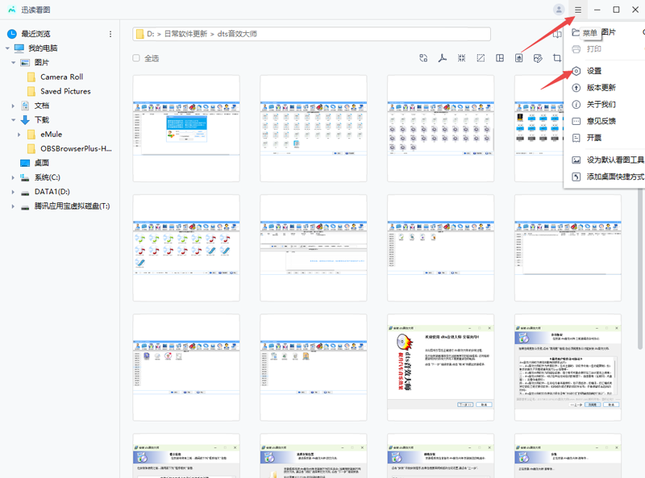Click the printer icon beside 打印
The image size is (645, 478).
576,49
